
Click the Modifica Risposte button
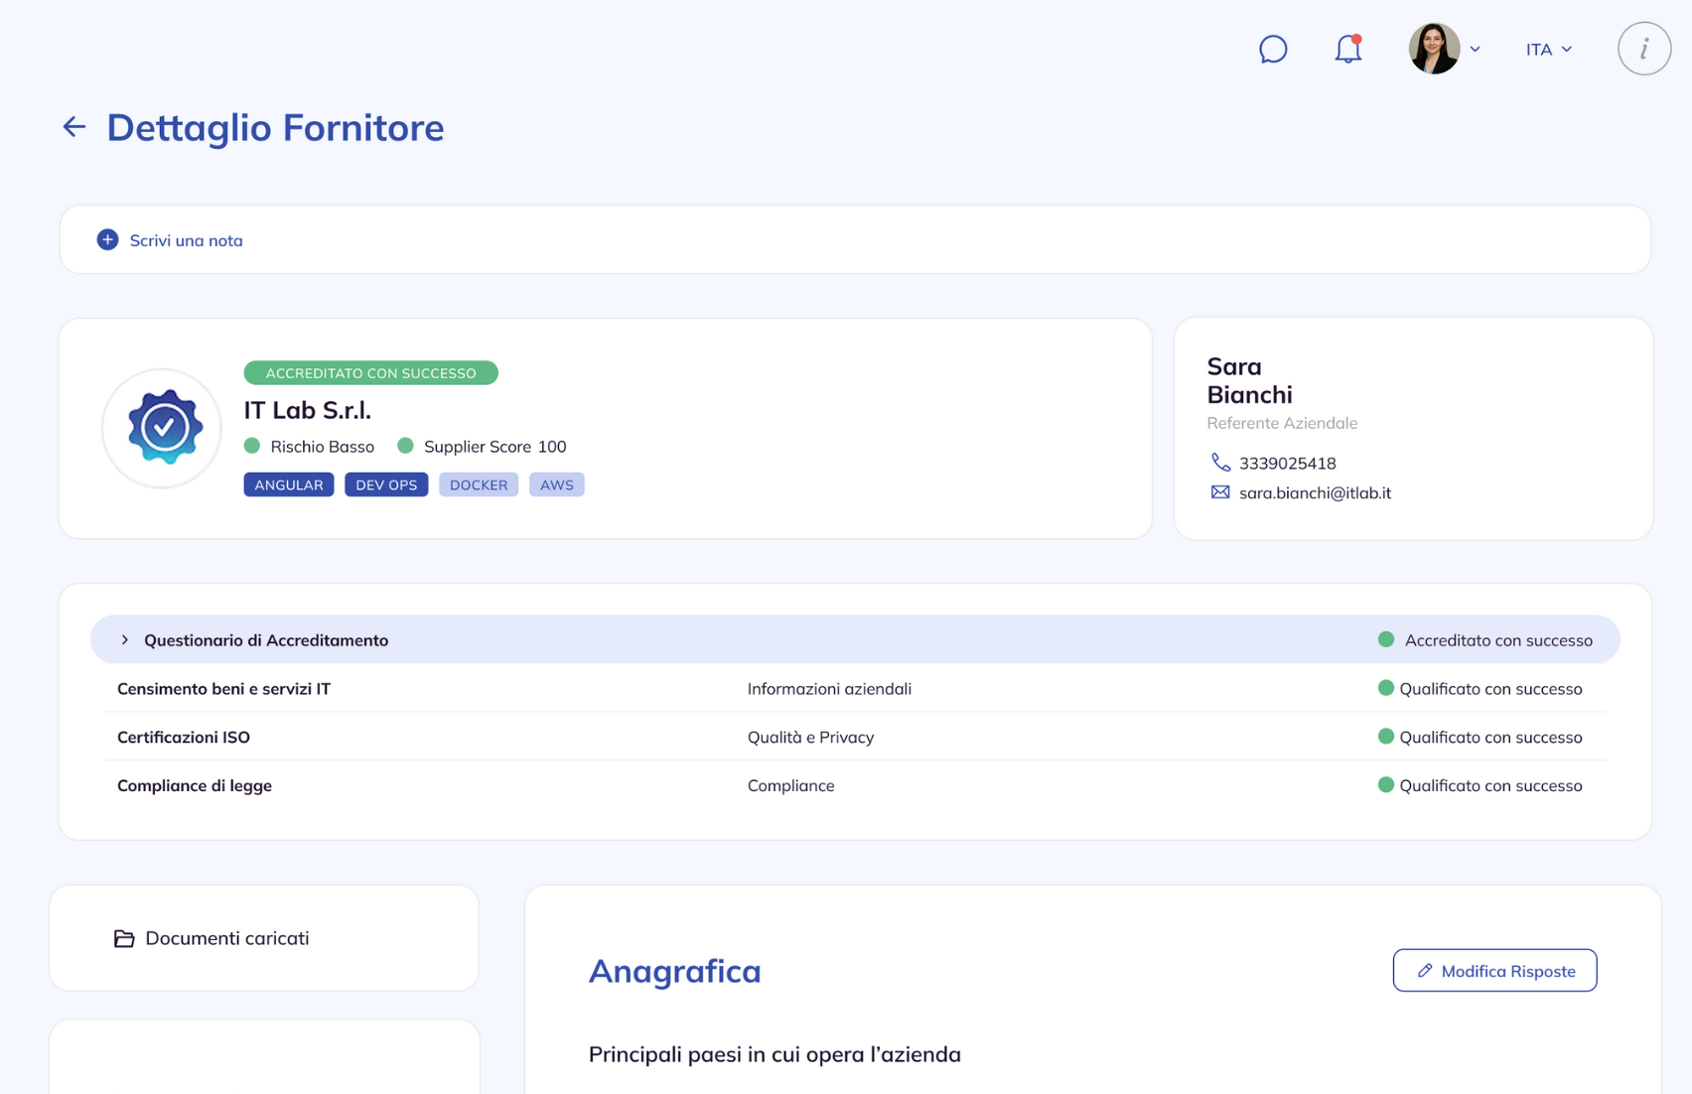pyautogui.click(x=1494, y=971)
